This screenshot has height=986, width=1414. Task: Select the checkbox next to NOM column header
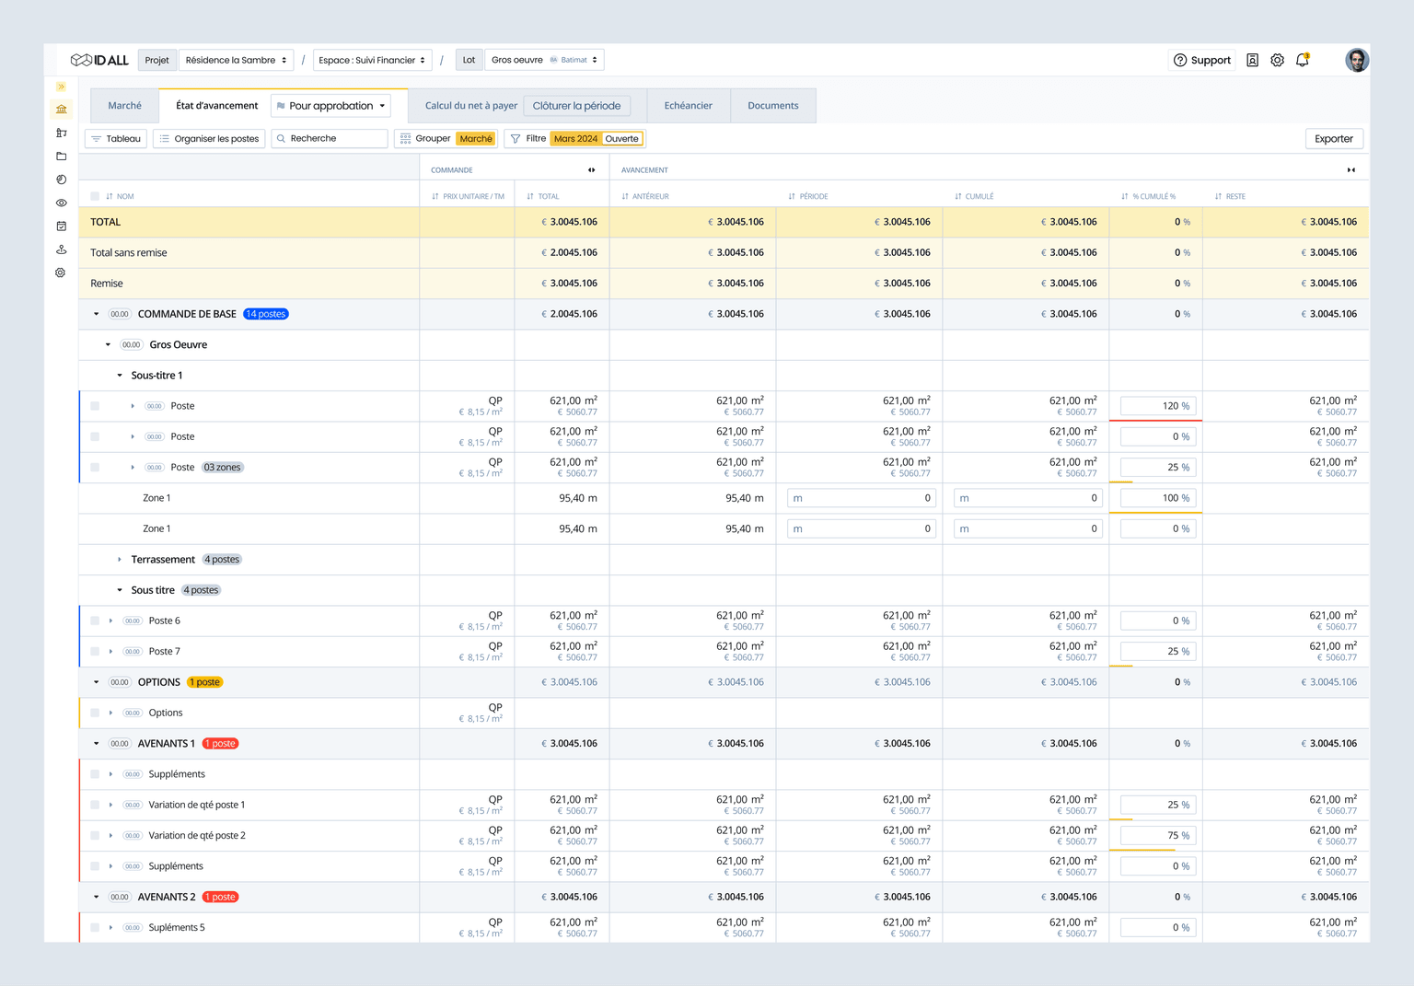click(x=95, y=195)
